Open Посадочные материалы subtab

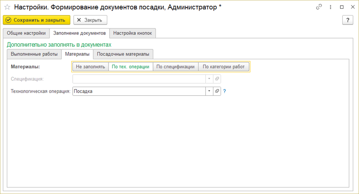coord(123,54)
